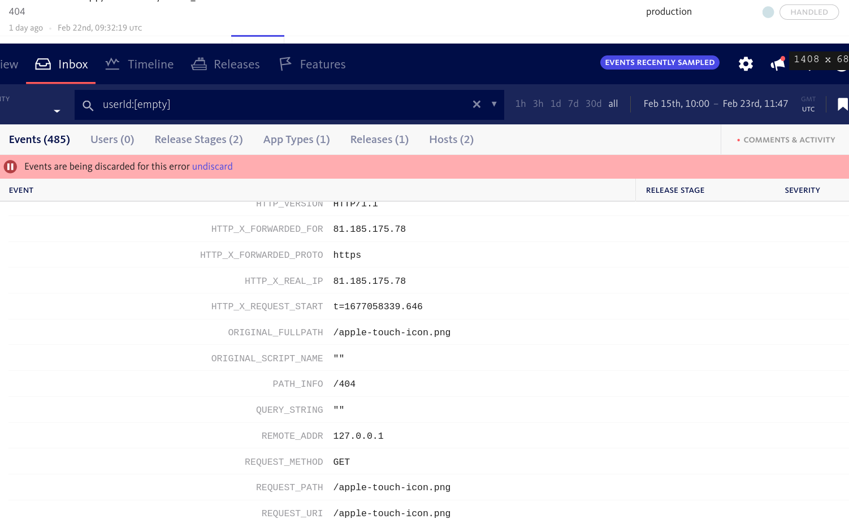Click the undiscard link
The image size is (849, 523).
212,166
